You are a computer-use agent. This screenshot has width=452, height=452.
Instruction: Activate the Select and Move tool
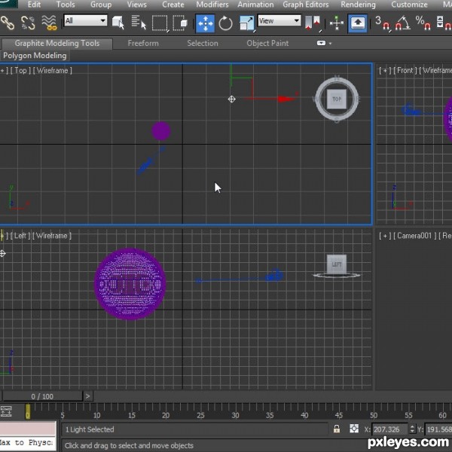click(205, 23)
